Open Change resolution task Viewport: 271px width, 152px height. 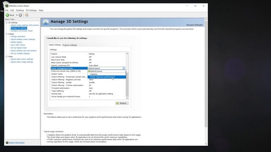click(18, 37)
